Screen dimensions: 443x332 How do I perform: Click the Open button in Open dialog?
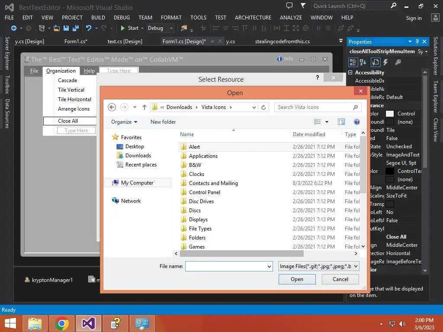tap(297, 279)
